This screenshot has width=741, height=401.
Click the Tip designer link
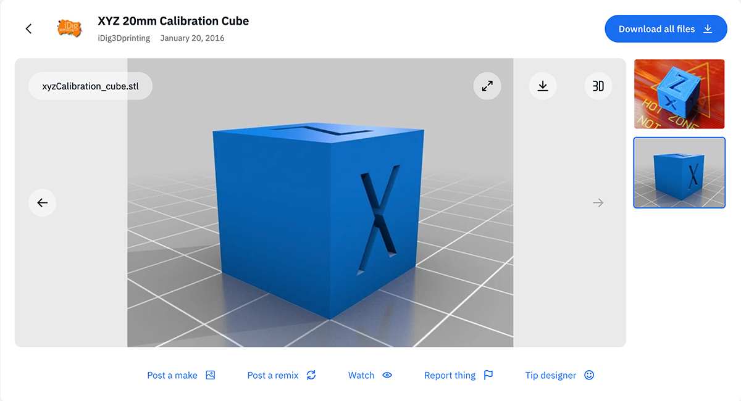pos(550,375)
